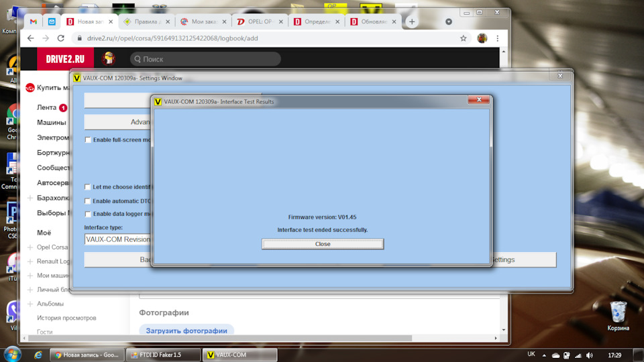This screenshot has height=362, width=644.
Task: Expand the Мои машины sidebar item
Action: coord(30,276)
